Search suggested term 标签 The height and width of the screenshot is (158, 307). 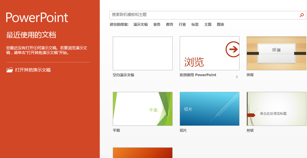(x=195, y=25)
